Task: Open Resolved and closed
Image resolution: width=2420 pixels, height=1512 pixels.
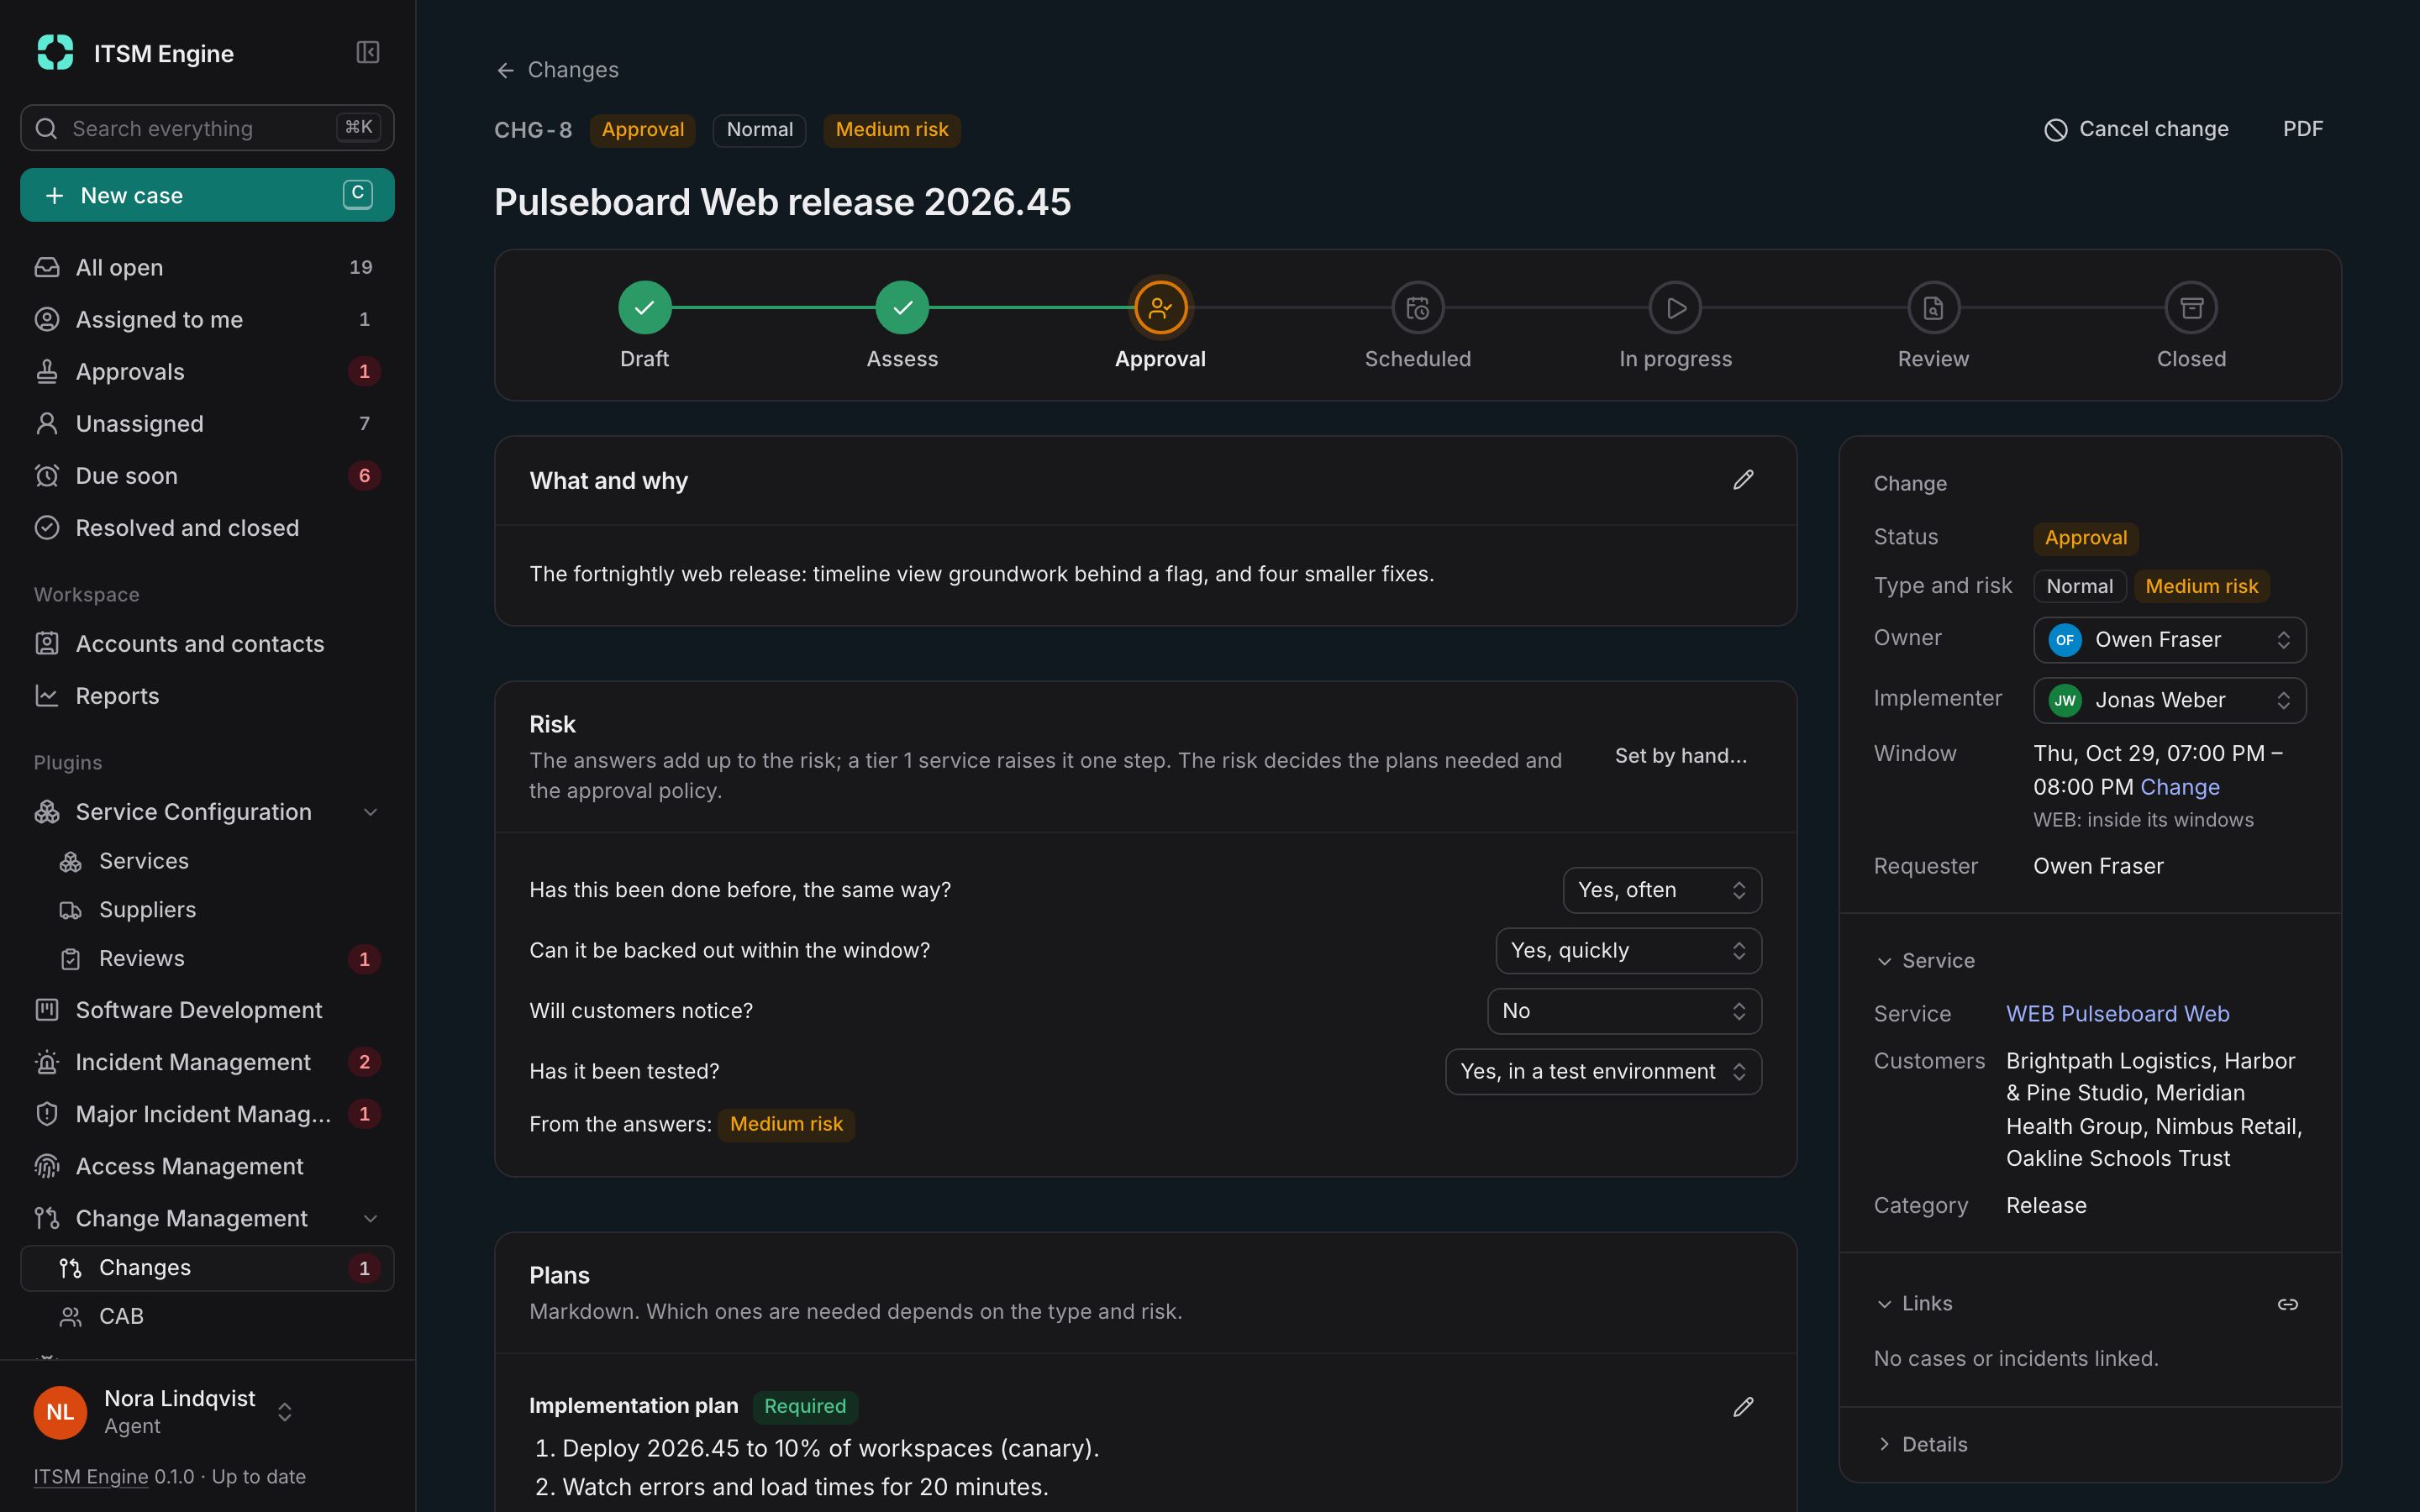Action: click(207, 528)
